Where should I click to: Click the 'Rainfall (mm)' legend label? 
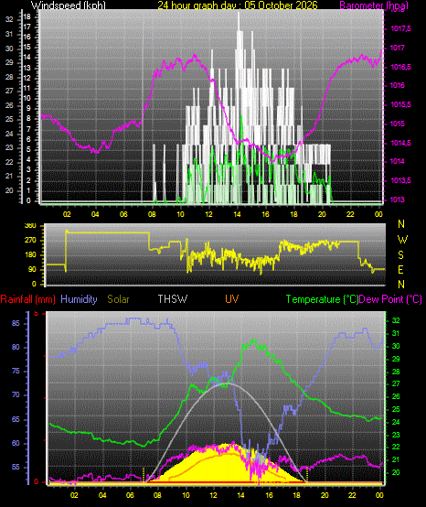pyautogui.click(x=27, y=299)
